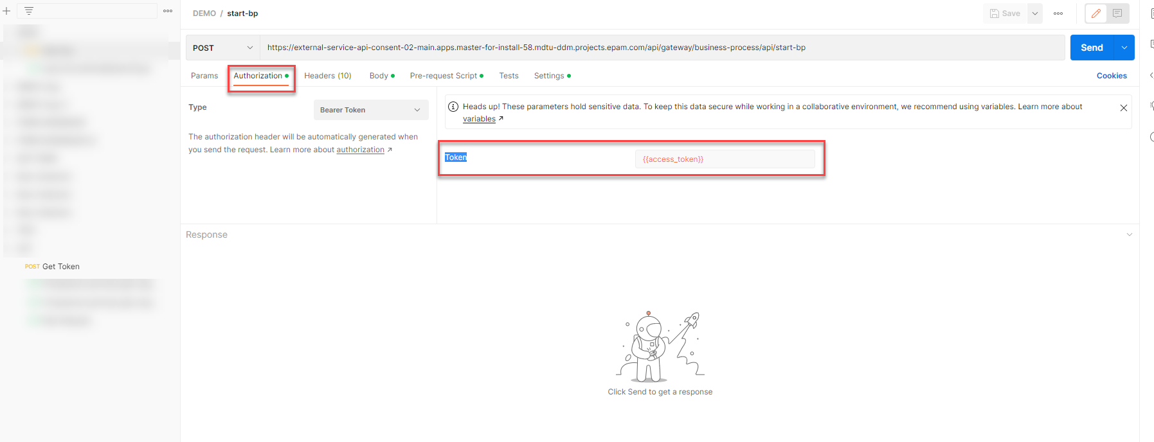The image size is (1154, 442).
Task: Open request options three-dots menu beside Save
Action: 1058,13
